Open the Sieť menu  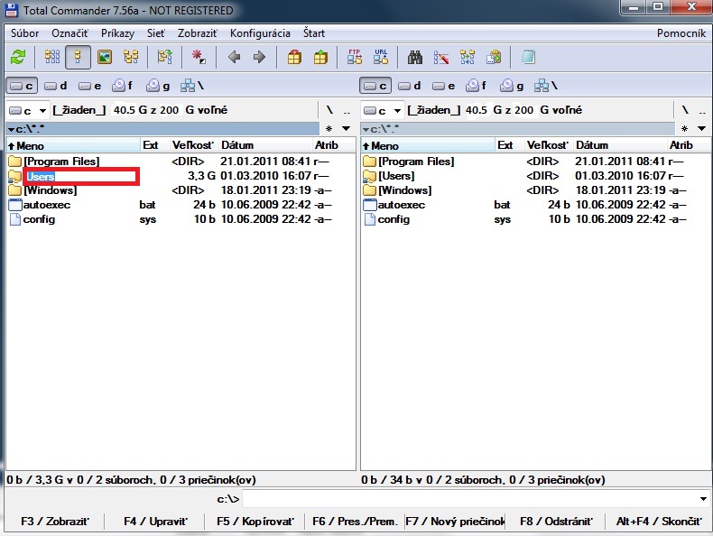pos(156,33)
